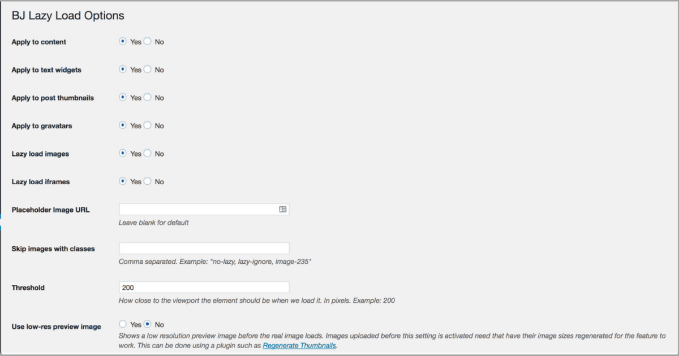
Task: Select No for Lazy load images
Action: 148,153
